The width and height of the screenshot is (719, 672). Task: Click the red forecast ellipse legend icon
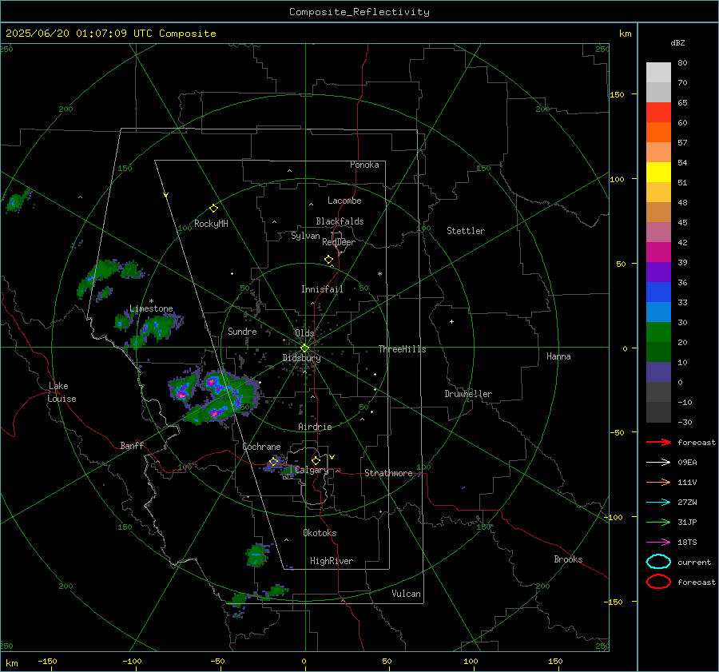point(658,582)
